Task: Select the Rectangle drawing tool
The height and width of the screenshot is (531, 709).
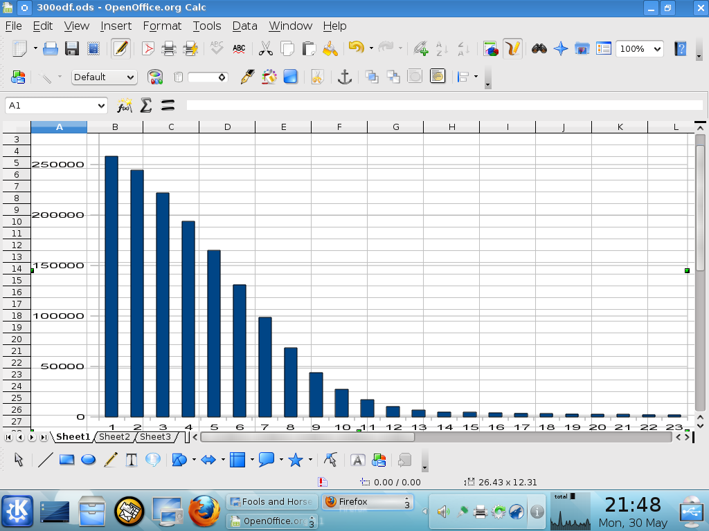Action: point(66,460)
